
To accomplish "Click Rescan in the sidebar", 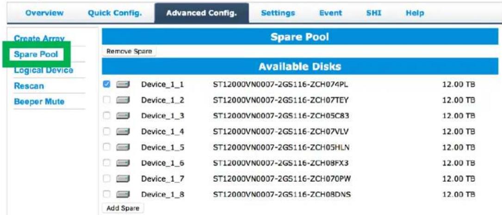I will pos(29,86).
